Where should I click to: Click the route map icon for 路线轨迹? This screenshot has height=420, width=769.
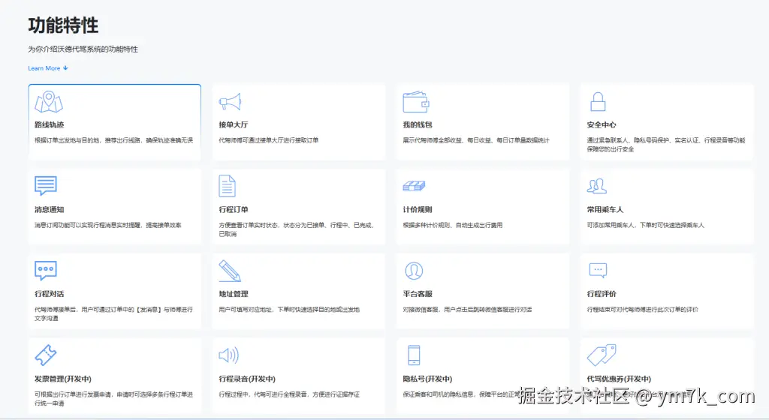click(49, 102)
